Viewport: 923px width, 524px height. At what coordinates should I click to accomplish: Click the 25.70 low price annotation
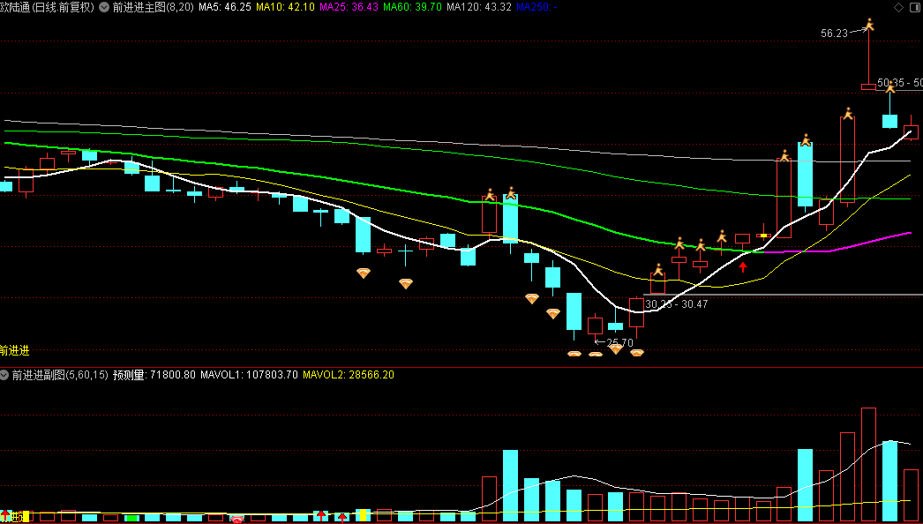pyautogui.click(x=619, y=342)
